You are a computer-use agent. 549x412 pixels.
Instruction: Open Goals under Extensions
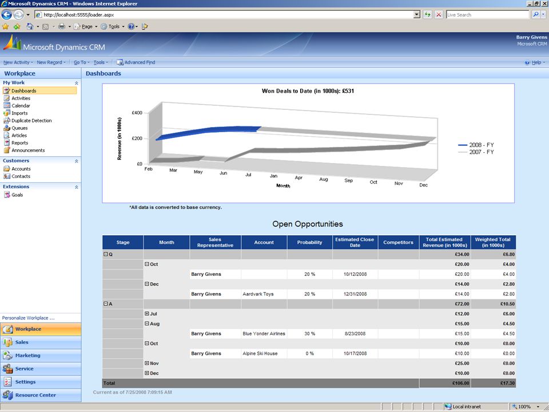[x=17, y=195]
